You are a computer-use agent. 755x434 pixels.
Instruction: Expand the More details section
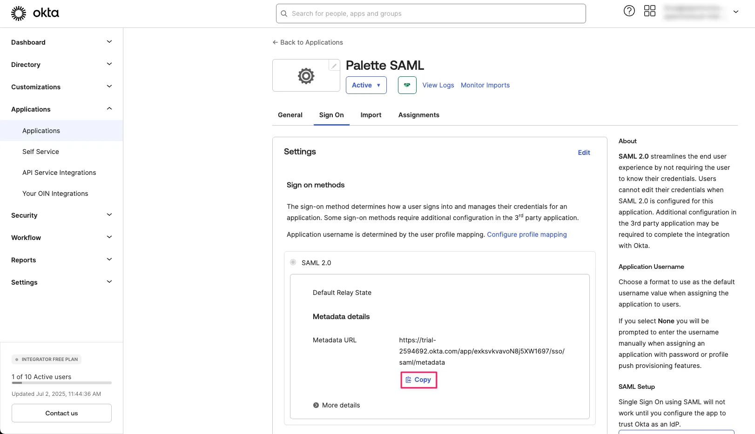336,405
